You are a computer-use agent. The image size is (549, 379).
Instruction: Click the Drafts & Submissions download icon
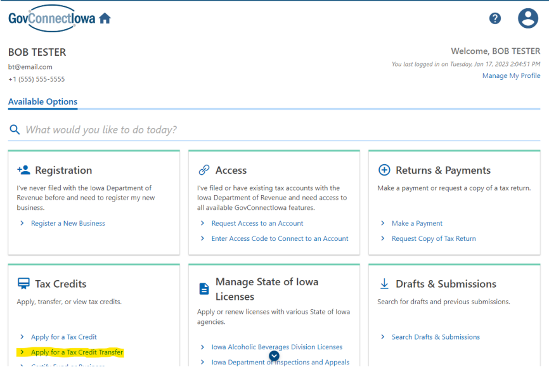tap(384, 283)
